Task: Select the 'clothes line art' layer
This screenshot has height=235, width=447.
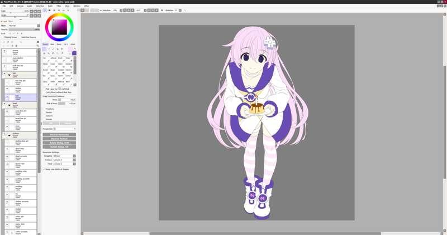Action: 21,143
